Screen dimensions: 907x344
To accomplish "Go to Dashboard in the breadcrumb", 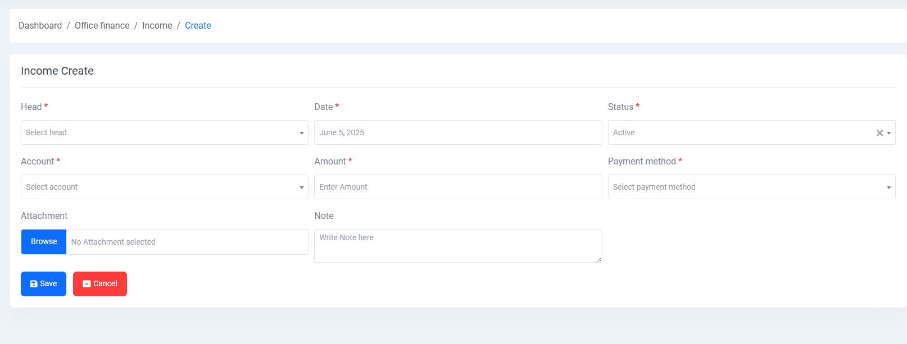I will [x=40, y=26].
